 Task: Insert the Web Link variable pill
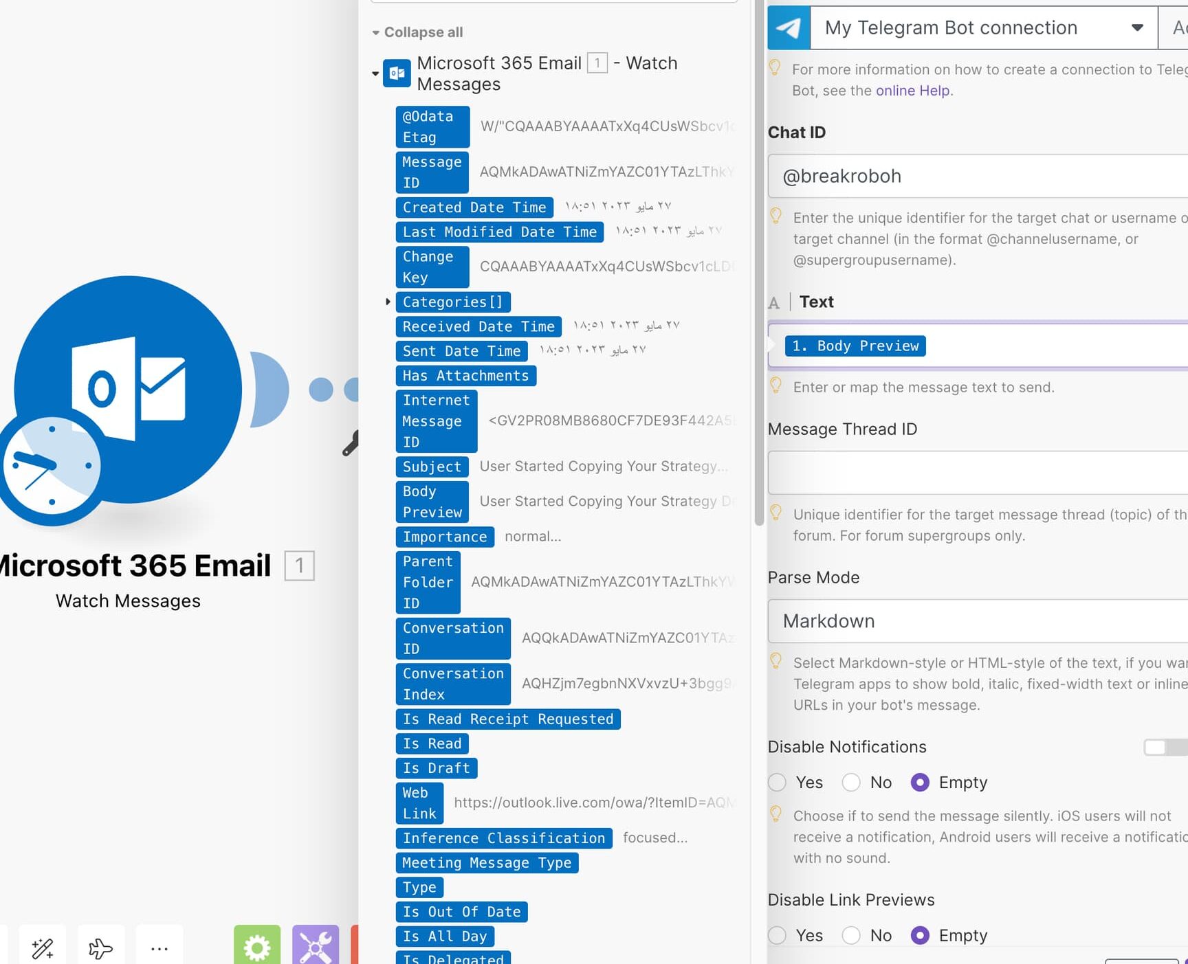point(419,803)
